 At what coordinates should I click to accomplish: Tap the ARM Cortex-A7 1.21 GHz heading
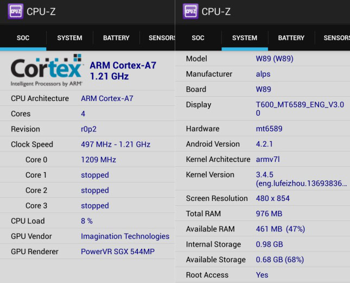click(123, 71)
